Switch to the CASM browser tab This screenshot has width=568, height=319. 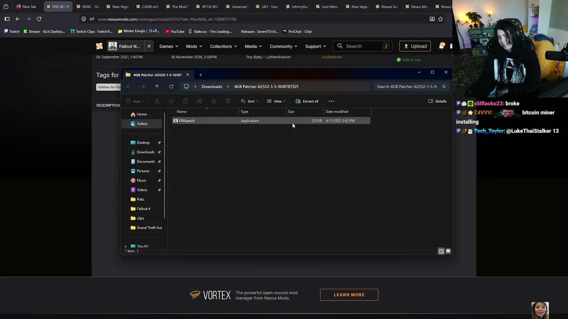tap(147, 7)
